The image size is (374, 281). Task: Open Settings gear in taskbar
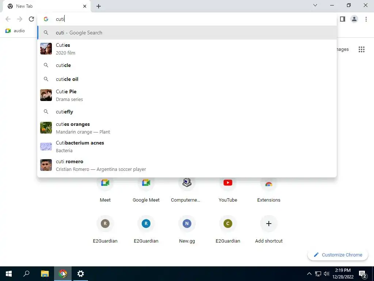pos(81,274)
